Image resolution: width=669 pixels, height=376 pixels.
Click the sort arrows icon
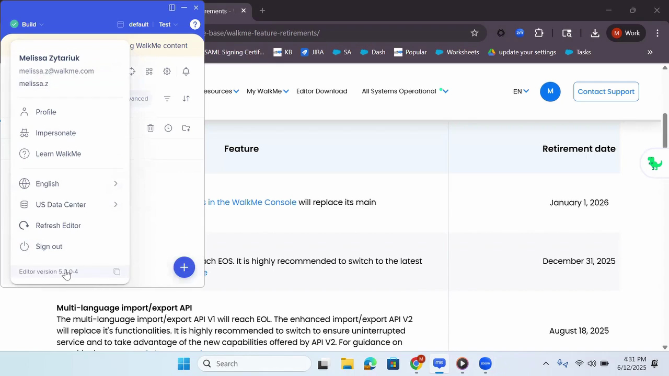pos(186,99)
